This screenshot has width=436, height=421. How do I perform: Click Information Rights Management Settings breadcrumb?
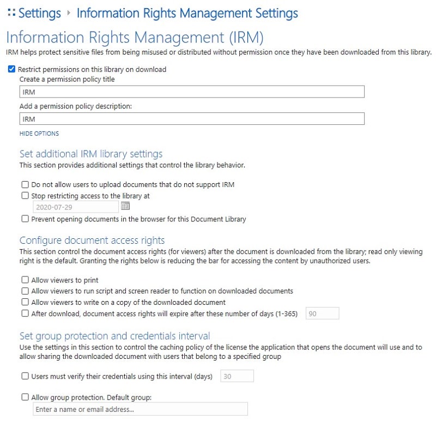187,13
